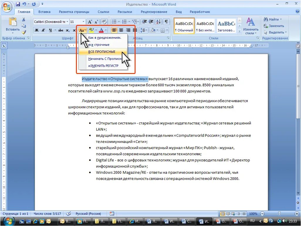Viewport: 301px width, 226px height.
Task: Activate the Format Painter brush icon
Action: pyautogui.click(x=23, y=32)
